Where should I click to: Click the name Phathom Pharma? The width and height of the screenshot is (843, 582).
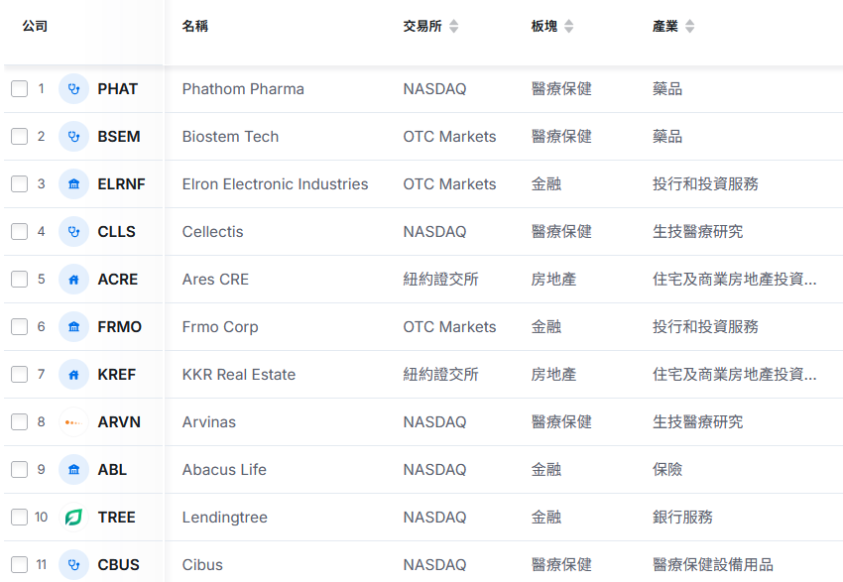click(243, 89)
